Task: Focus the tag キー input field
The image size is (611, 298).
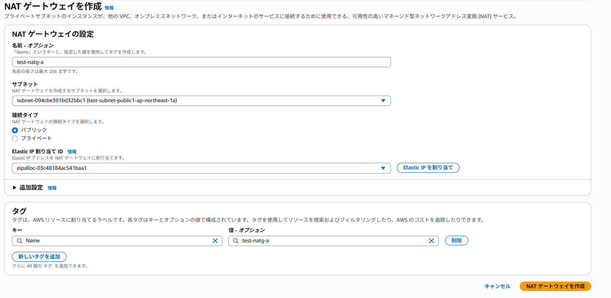Action: (116, 241)
